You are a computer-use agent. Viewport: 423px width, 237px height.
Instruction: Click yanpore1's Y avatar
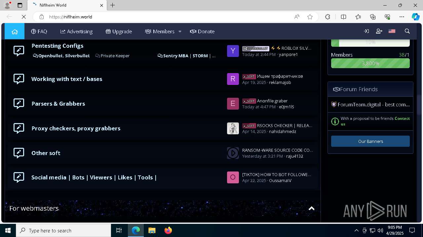click(233, 51)
